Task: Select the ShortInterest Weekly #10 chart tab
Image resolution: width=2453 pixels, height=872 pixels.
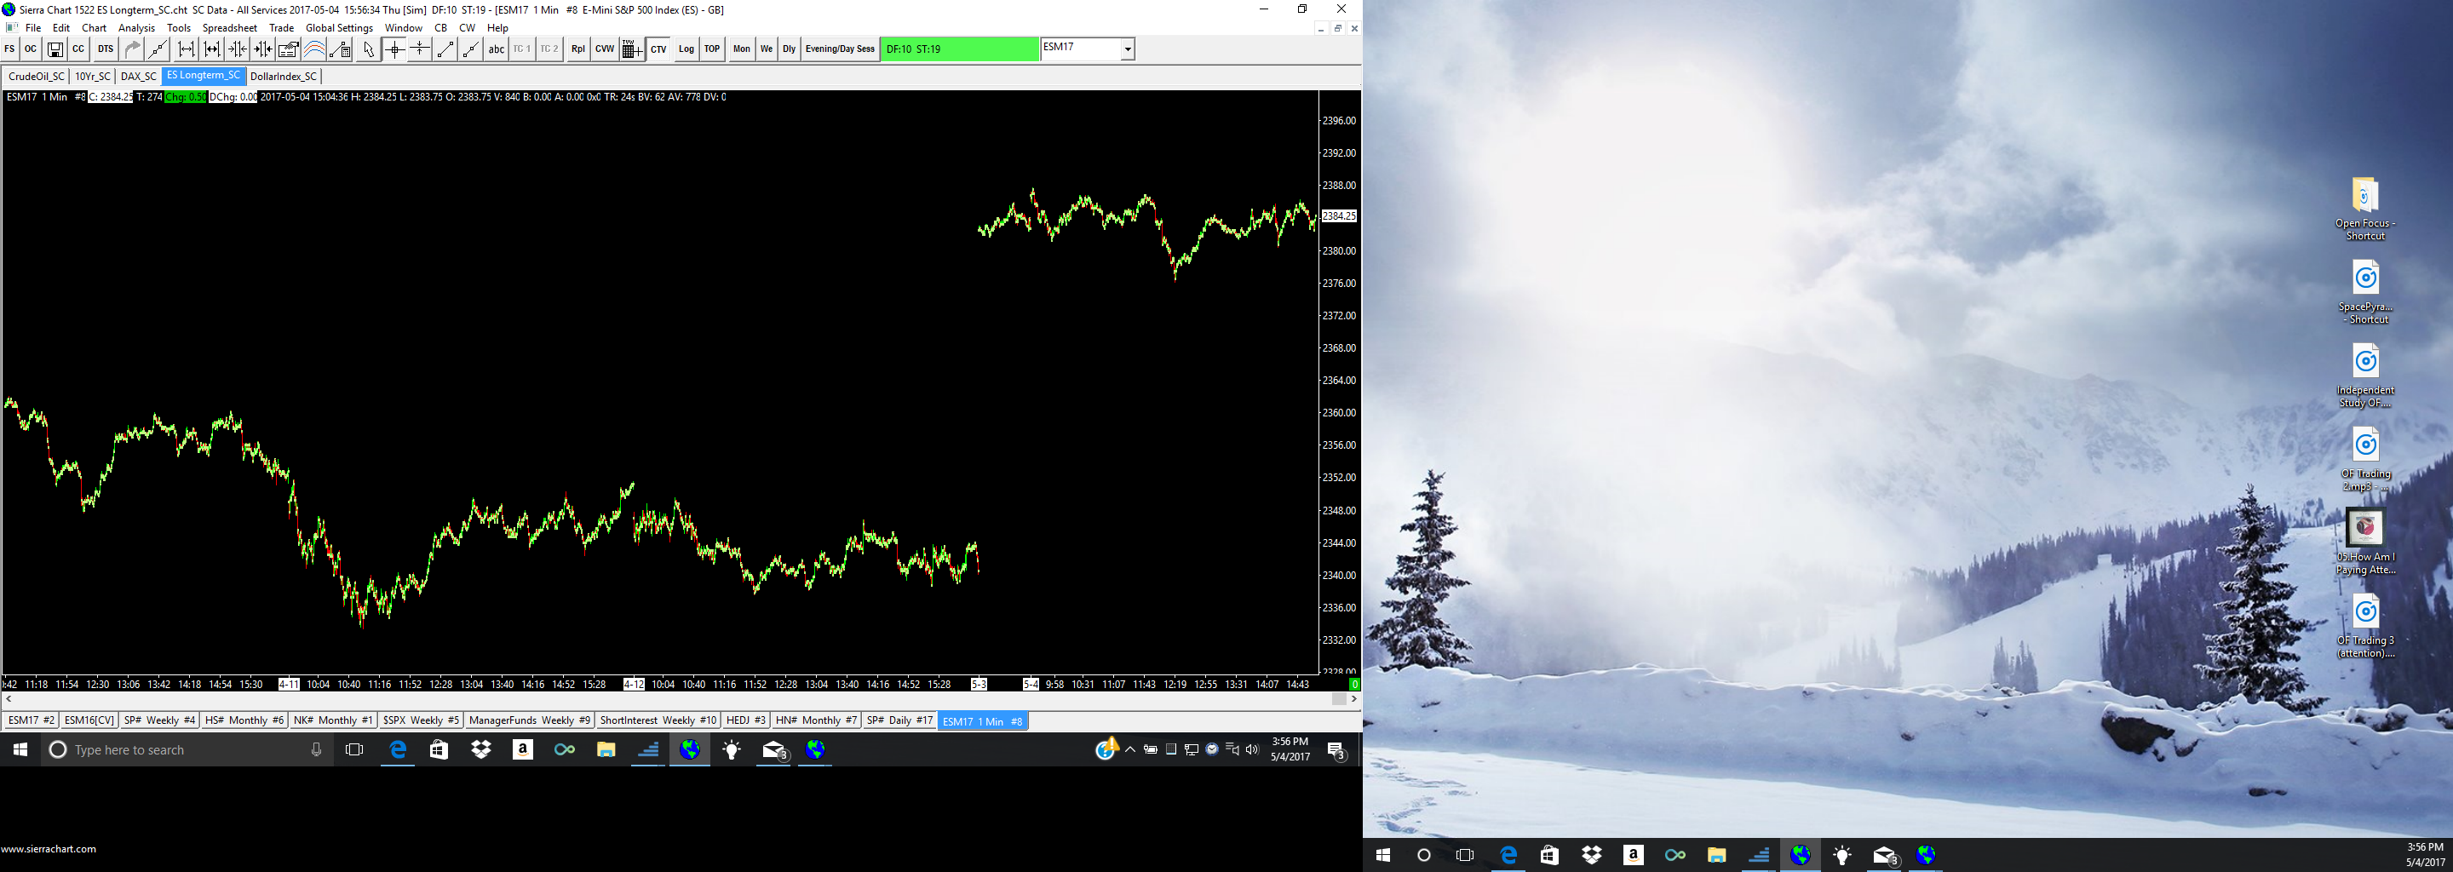Action: 658,720
